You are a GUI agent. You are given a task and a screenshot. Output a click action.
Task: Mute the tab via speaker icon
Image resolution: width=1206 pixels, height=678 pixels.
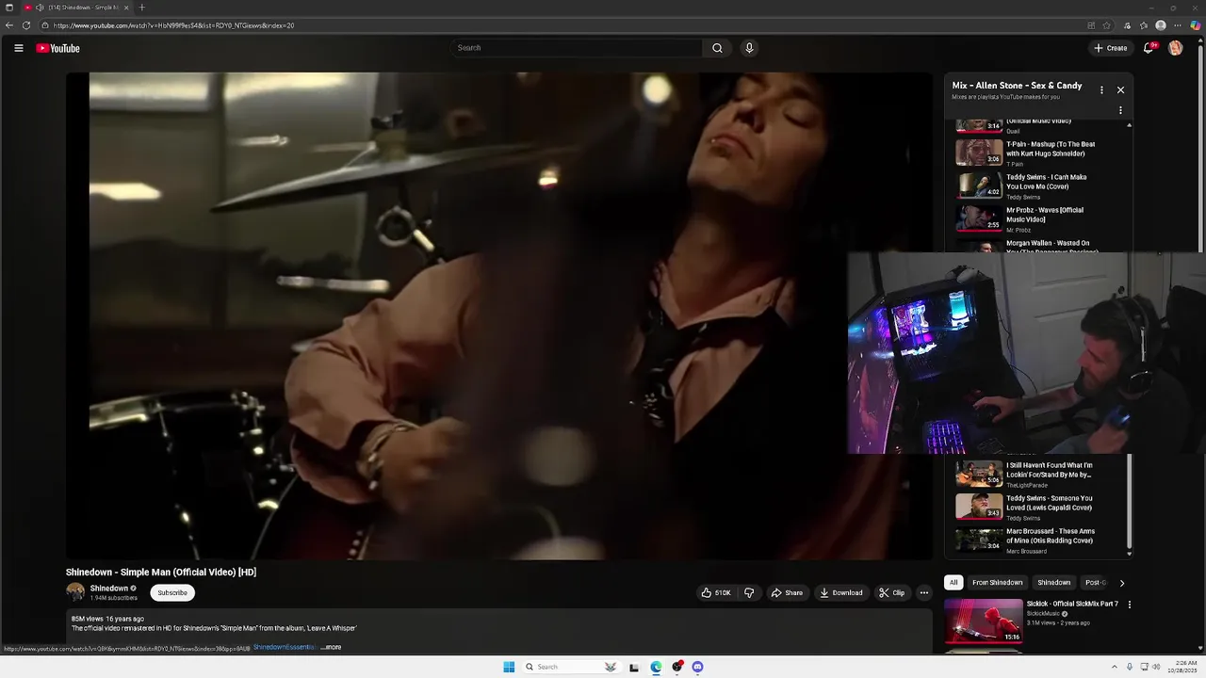pyautogui.click(x=40, y=8)
